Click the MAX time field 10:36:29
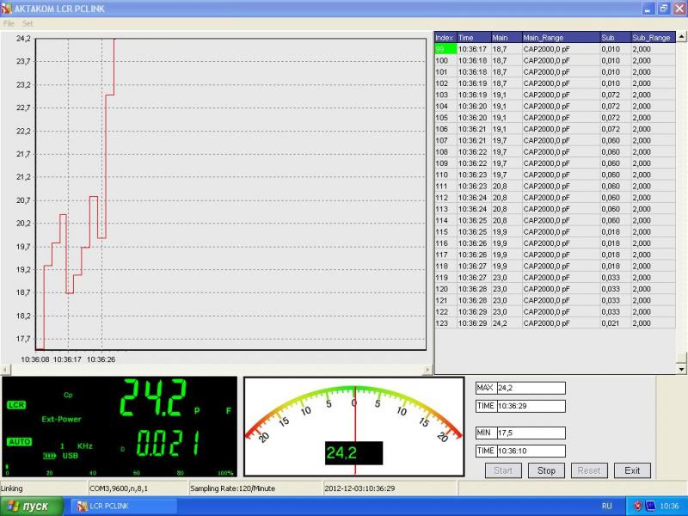Screen dimensions: 688x516 click(531, 406)
